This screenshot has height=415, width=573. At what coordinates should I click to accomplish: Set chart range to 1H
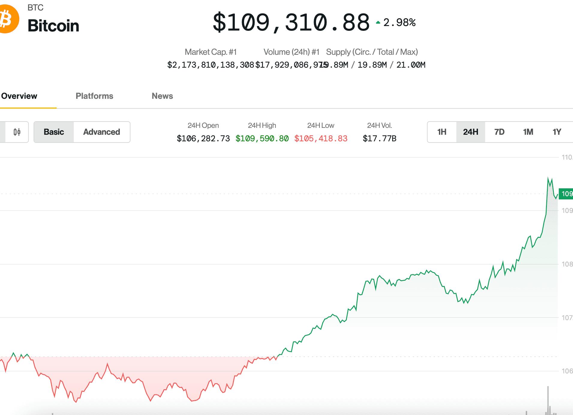coord(442,132)
